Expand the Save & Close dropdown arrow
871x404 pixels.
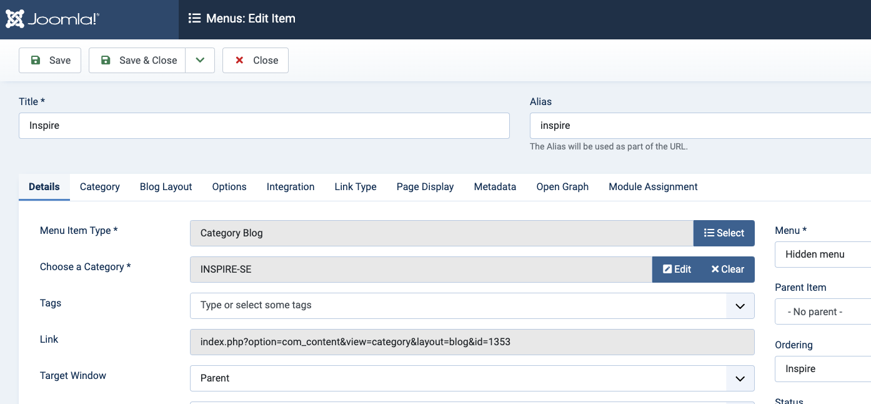pyautogui.click(x=200, y=61)
